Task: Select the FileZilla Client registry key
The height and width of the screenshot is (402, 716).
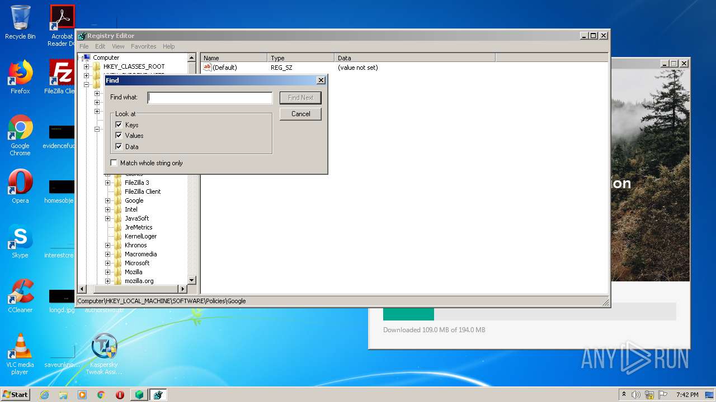Action: [x=143, y=192]
